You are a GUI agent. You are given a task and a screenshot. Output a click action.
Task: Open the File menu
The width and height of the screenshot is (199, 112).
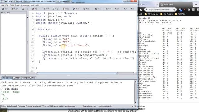pos(3,5)
